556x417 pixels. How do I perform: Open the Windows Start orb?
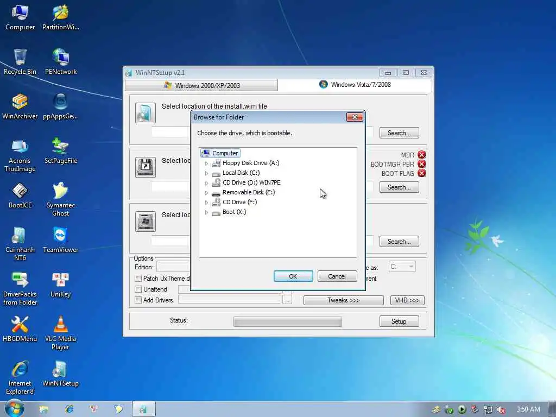click(14, 408)
